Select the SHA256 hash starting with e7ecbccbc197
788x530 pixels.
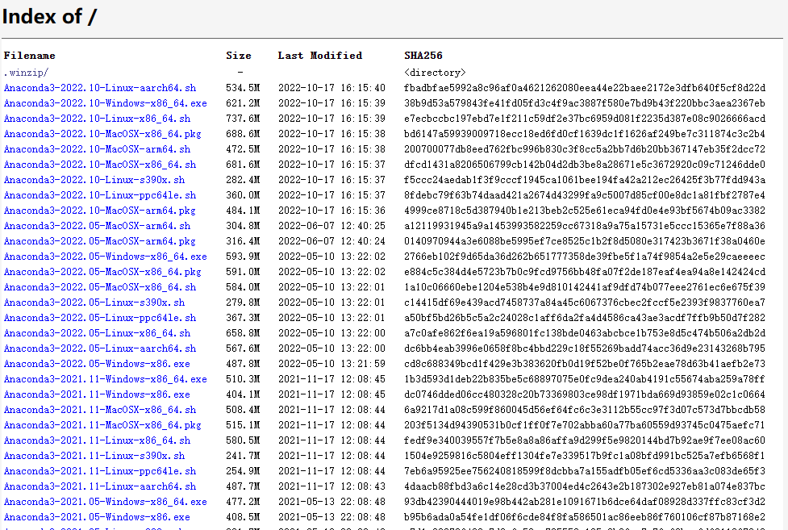[x=585, y=119]
